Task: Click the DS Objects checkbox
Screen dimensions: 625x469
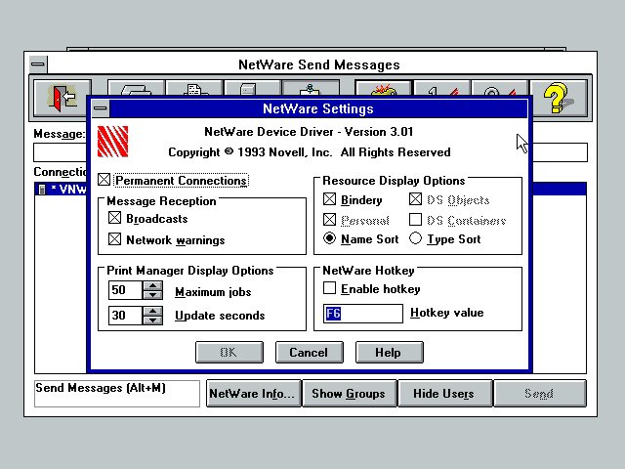Action: click(x=415, y=199)
